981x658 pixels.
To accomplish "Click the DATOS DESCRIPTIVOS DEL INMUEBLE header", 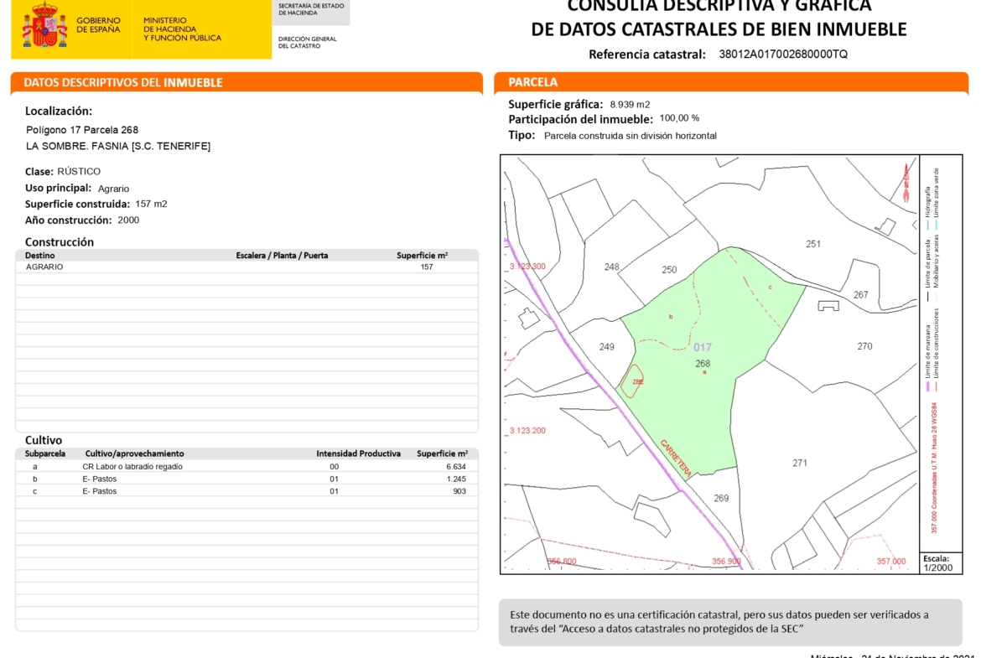I will 123,83.
